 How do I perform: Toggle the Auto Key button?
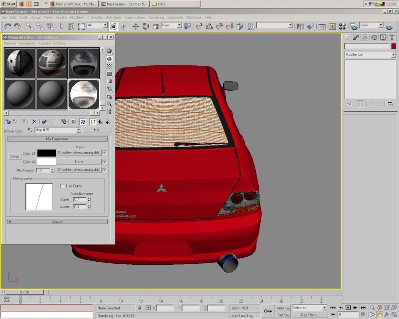click(283, 308)
